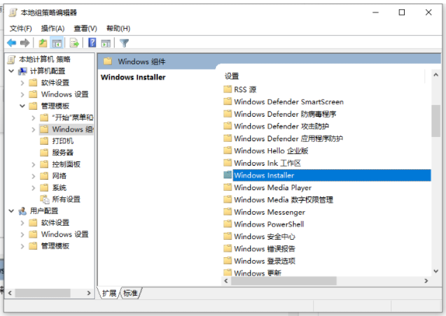Screen dimensions: 446x316
Task: Open the 操作(A) menu
Action: [52, 29]
